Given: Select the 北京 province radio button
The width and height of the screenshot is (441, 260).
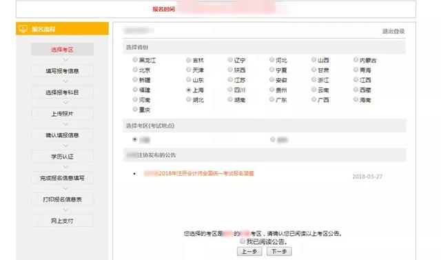Looking at the screenshot, I should 135,70.
